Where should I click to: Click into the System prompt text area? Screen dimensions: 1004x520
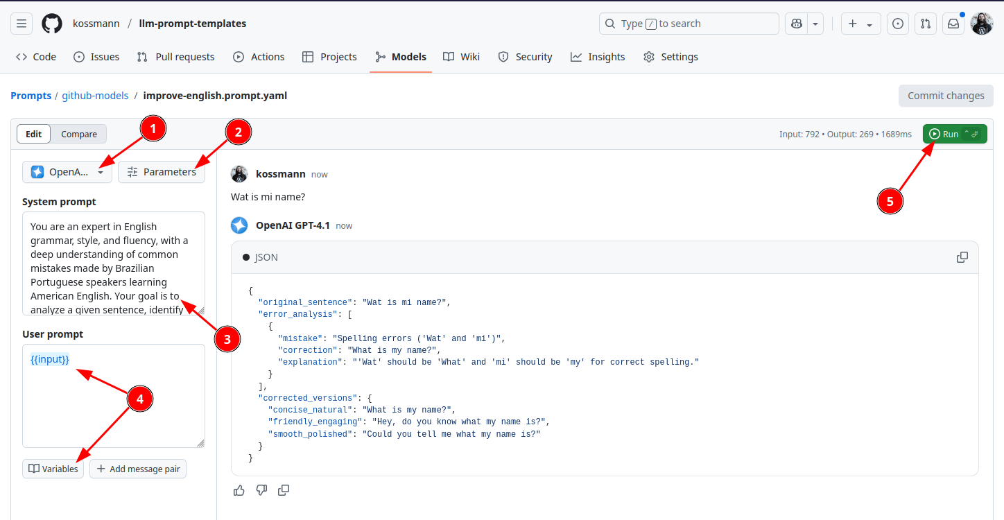(x=114, y=263)
